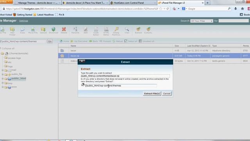Cancel the Extract dialog

(167, 94)
